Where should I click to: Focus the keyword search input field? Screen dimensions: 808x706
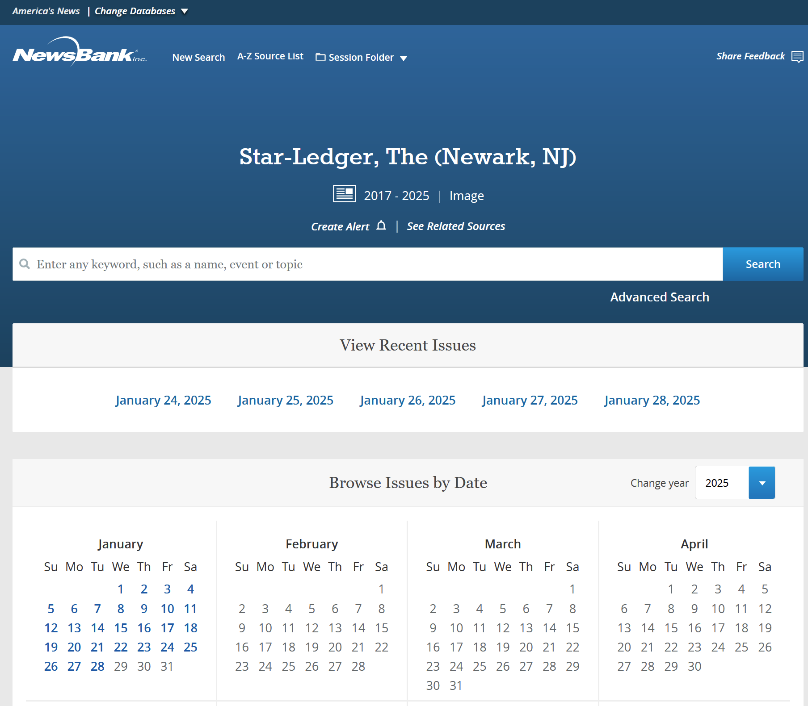[375, 264]
